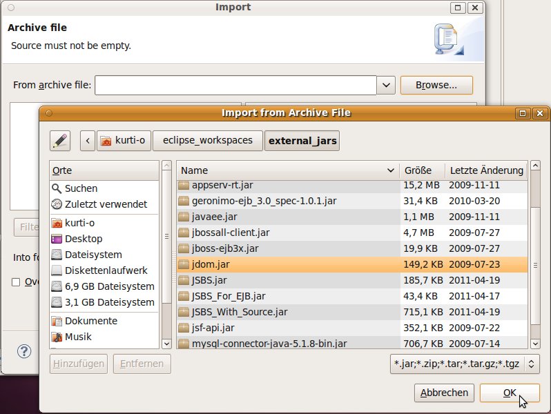Open the file type filter dropdown
The height and width of the screenshot is (414, 551).
[465, 364]
